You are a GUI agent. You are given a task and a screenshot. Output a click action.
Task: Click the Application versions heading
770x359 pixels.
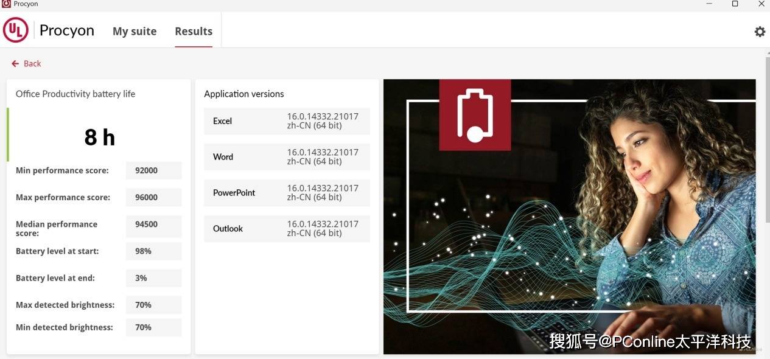[244, 94]
